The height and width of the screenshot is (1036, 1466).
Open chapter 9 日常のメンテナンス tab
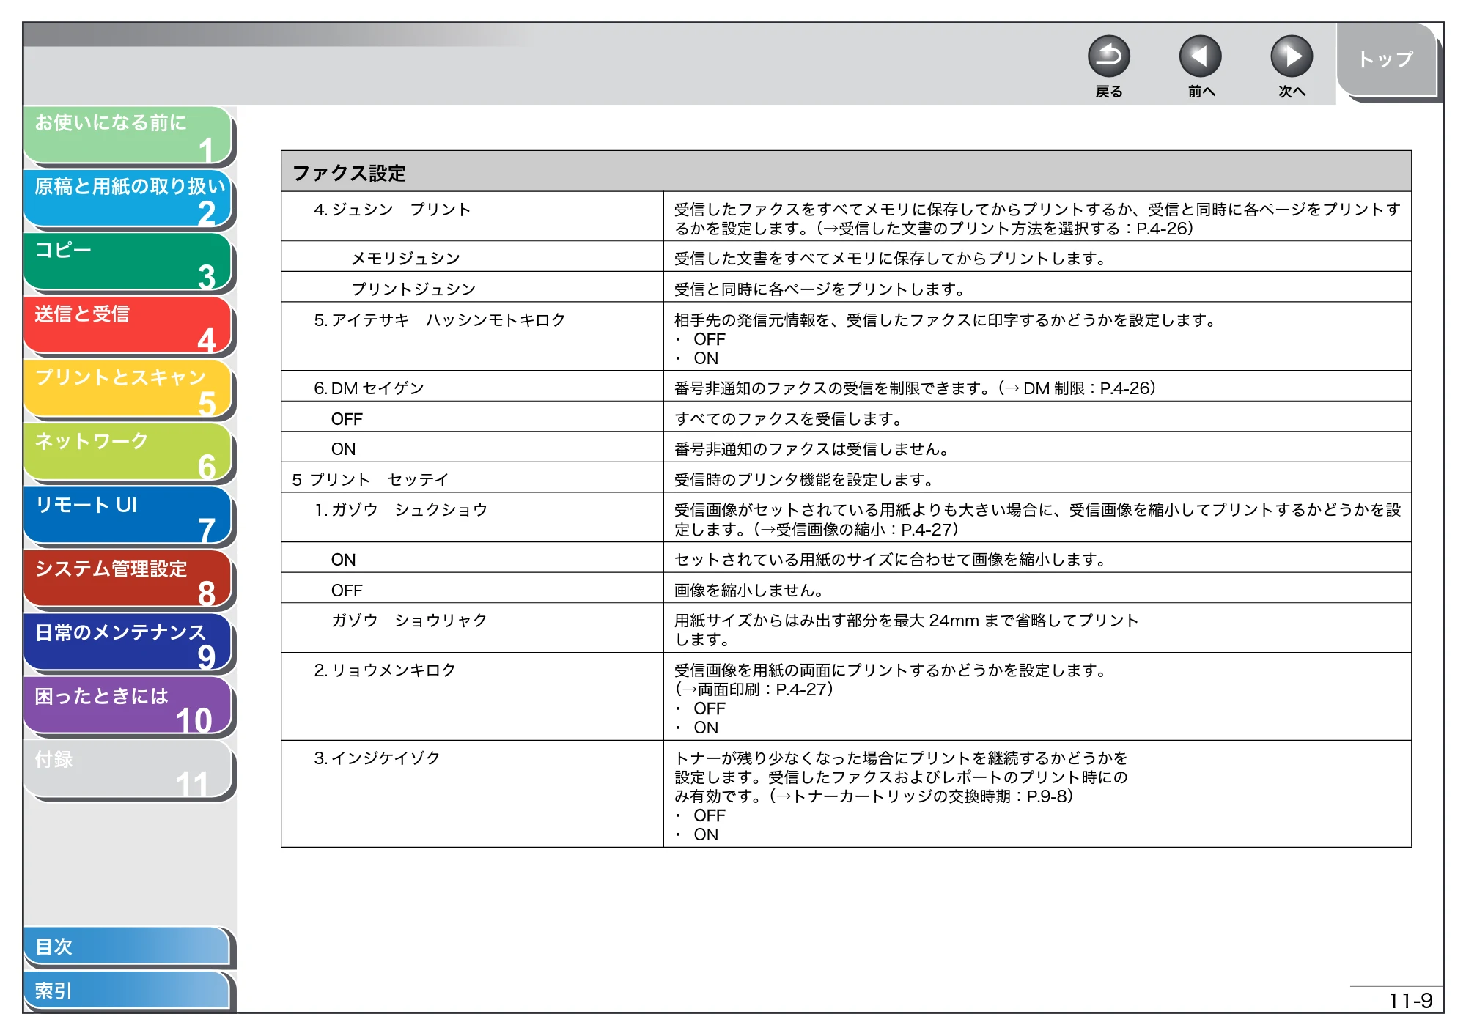pyautogui.click(x=128, y=643)
